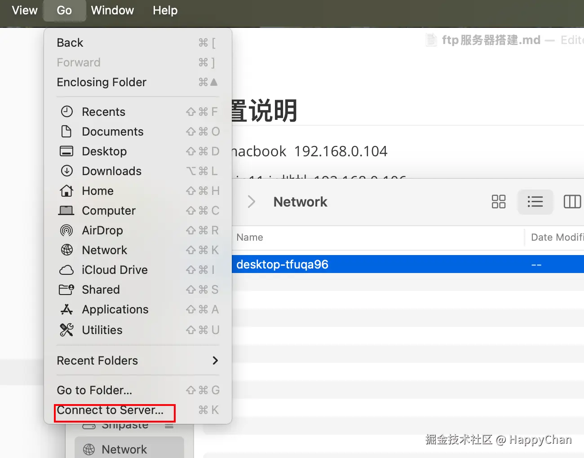This screenshot has width=584, height=458.
Task: Switch Finder to column view
Action: 572,202
